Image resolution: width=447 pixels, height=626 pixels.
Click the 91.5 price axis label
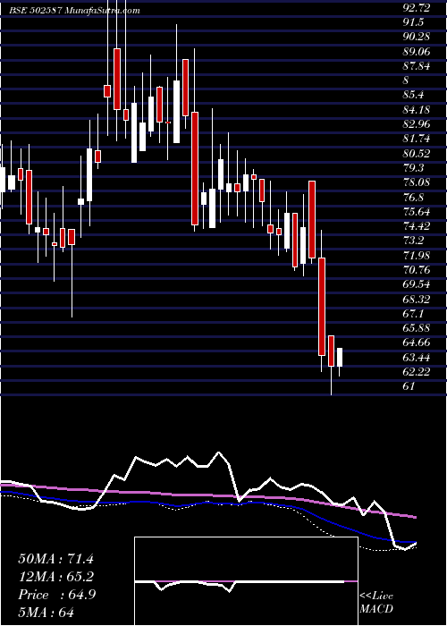tap(413, 22)
